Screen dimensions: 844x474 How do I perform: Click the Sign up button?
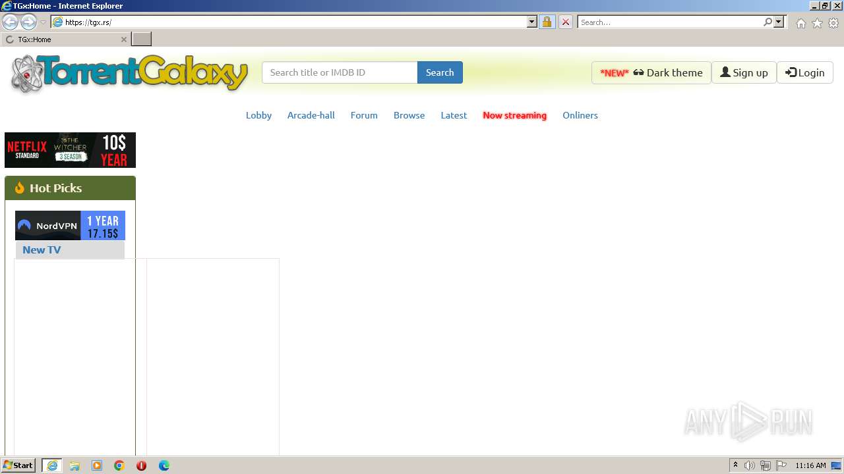pos(744,72)
